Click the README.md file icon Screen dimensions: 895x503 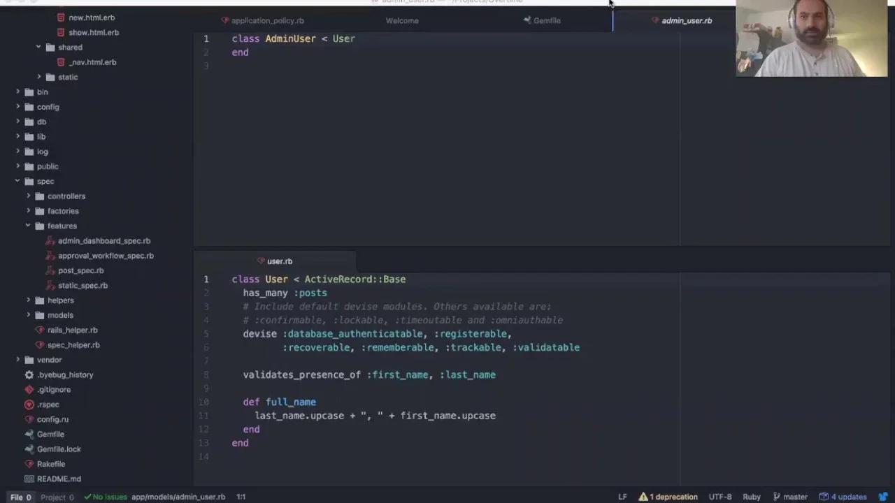coord(29,479)
